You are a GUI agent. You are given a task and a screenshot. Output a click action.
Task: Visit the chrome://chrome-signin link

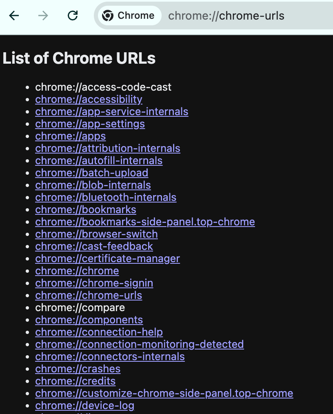click(94, 283)
